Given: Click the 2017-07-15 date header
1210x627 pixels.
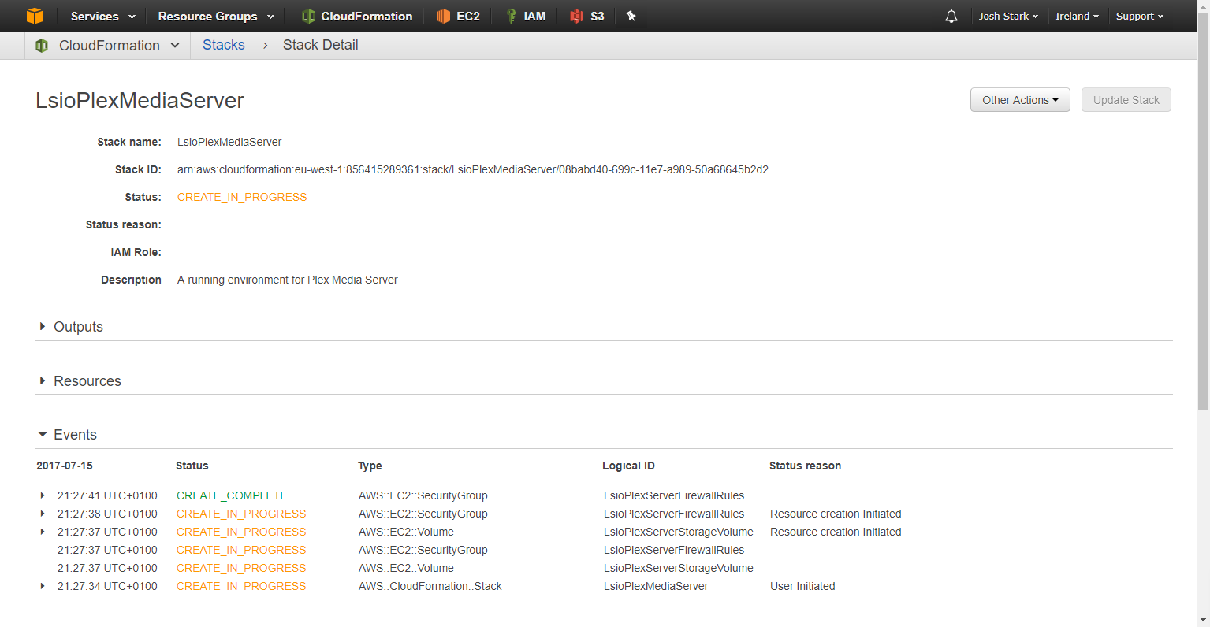Looking at the screenshot, I should pyautogui.click(x=65, y=466).
